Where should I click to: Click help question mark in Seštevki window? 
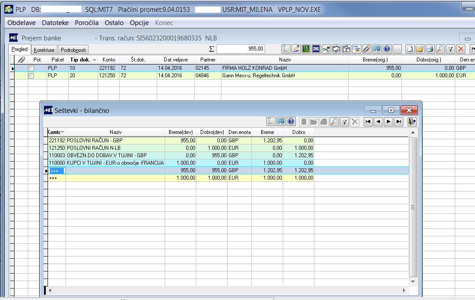click(x=291, y=122)
